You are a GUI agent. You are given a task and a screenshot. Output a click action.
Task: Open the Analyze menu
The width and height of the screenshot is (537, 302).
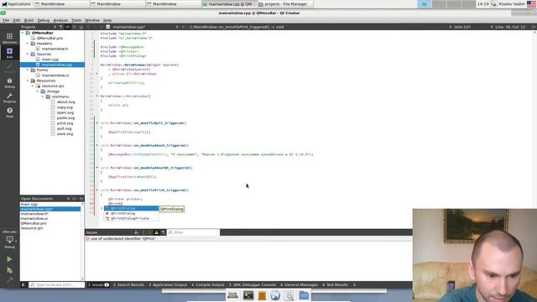(x=60, y=20)
